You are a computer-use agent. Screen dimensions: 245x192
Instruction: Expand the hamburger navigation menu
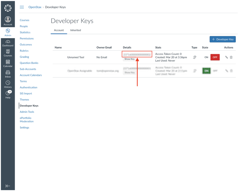click(x=22, y=7)
